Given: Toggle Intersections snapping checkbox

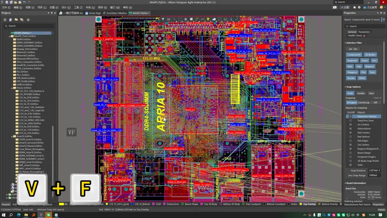Looking at the screenshot, I should coord(350,129).
